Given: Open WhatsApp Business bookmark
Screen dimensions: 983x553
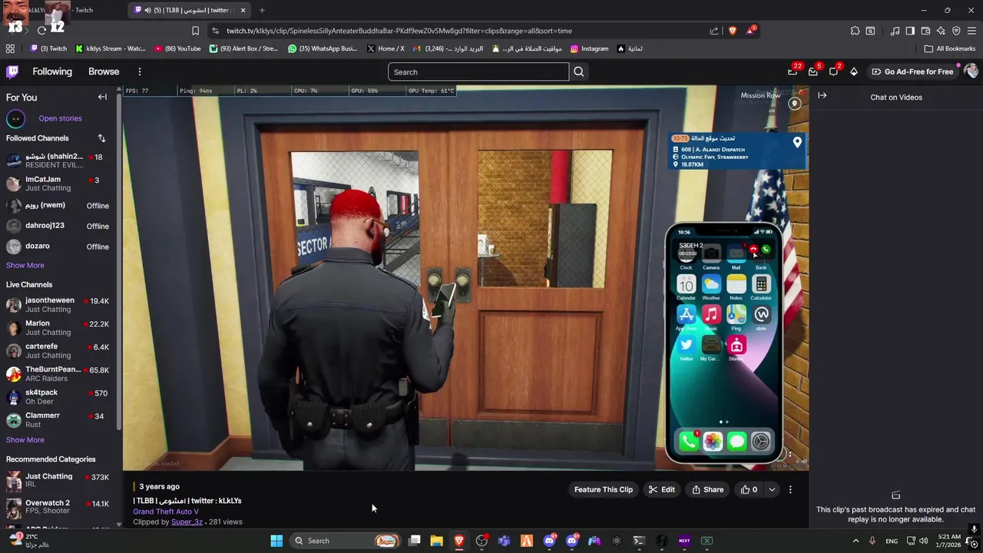Looking at the screenshot, I should [323, 48].
